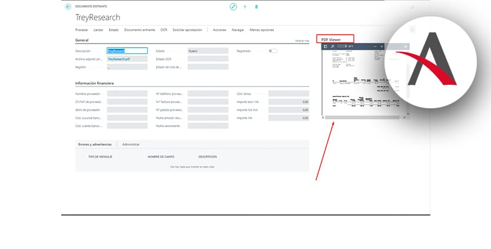Click the Descripción input field
This screenshot has height=249, width=491.
pos(127,51)
